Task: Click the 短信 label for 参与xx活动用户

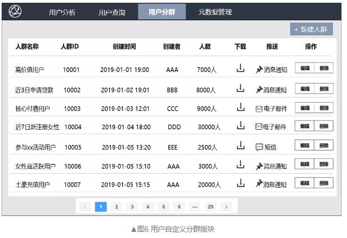Action: pyautogui.click(x=270, y=147)
